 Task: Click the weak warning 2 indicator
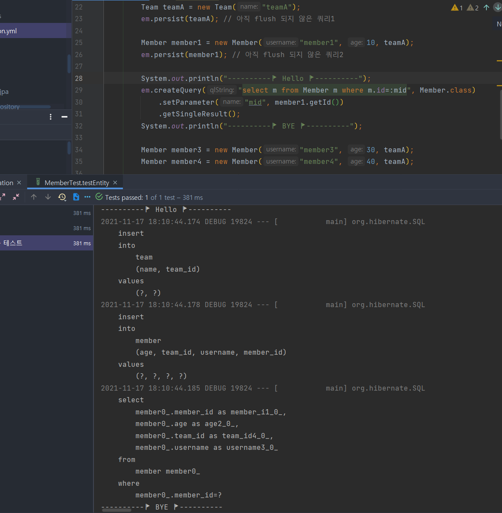[473, 7]
